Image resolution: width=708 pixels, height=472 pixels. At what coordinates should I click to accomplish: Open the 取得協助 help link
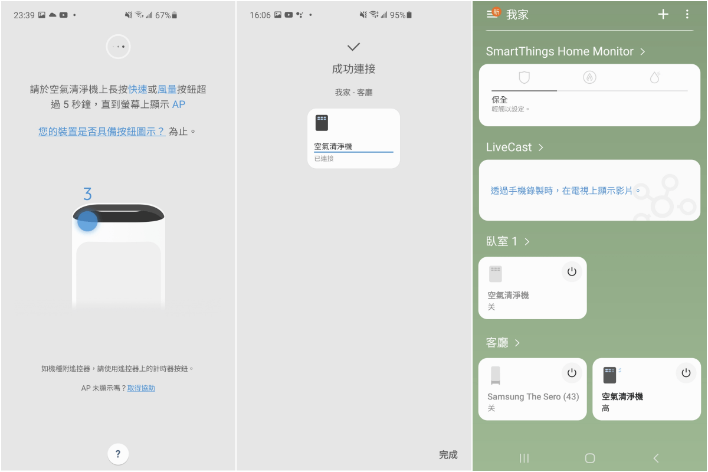pyautogui.click(x=141, y=388)
